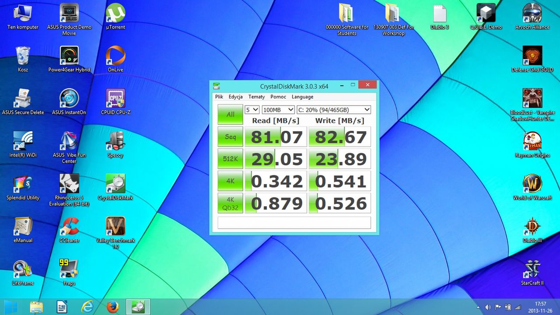Click the 512K write value 23.89
The height and width of the screenshot is (315, 560).
point(340,159)
